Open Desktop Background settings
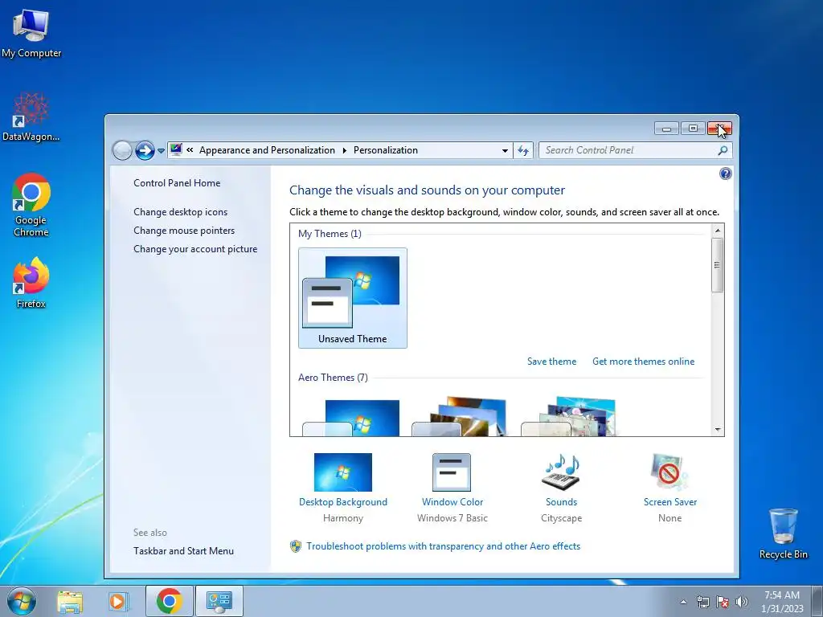823x617 pixels. point(343,488)
